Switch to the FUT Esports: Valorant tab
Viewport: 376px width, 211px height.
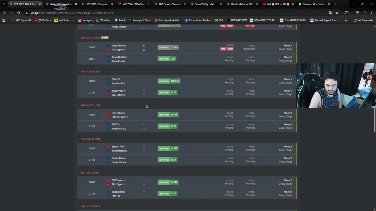(x=170, y=4)
